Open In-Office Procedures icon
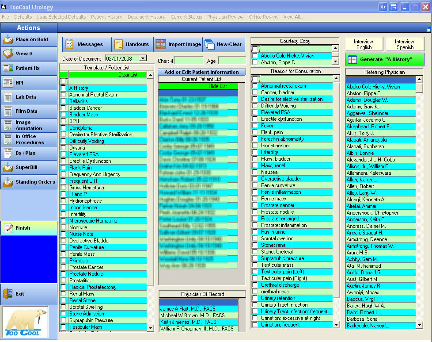Screen dimensions: 432x342 (x=8, y=139)
